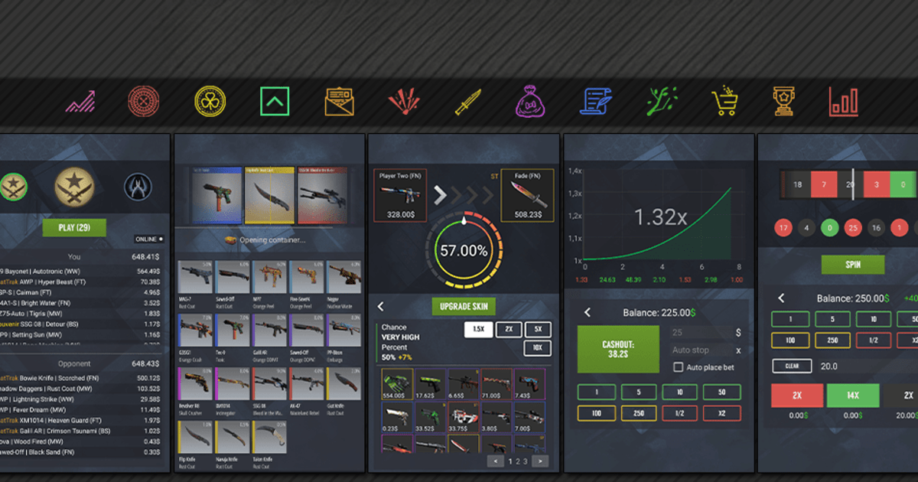Open the red roulette wheel icon
Viewport: 918px width, 482px height.
[x=143, y=101]
